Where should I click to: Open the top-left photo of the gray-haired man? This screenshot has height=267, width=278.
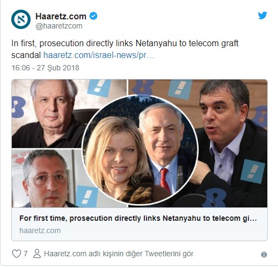tap(50, 114)
